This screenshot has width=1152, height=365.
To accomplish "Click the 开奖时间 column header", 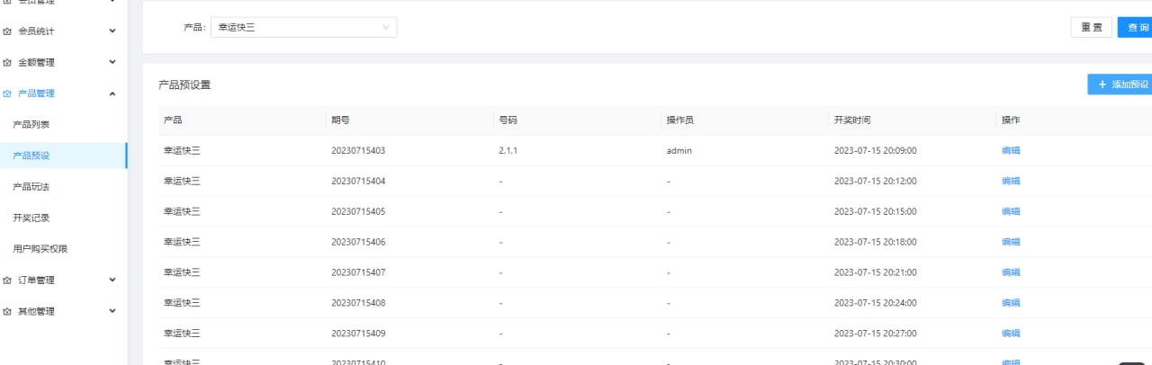I will 852,120.
